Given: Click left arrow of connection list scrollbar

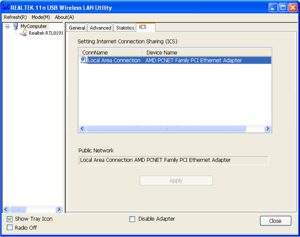Looking at the screenshot, I should tap(82, 129).
